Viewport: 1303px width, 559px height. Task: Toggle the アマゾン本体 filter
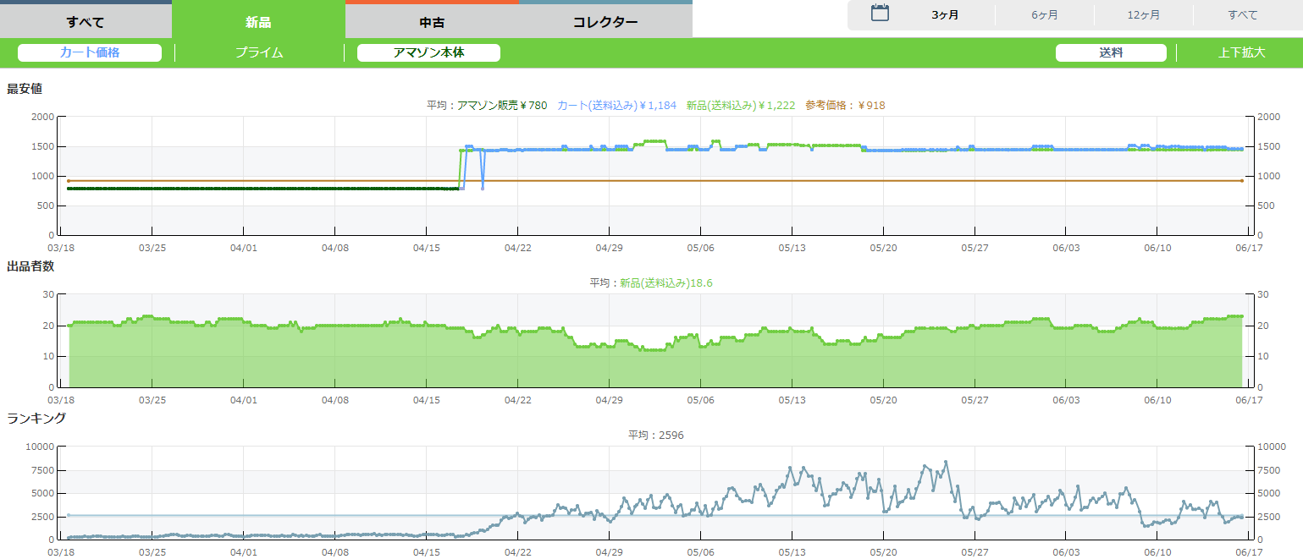(428, 52)
